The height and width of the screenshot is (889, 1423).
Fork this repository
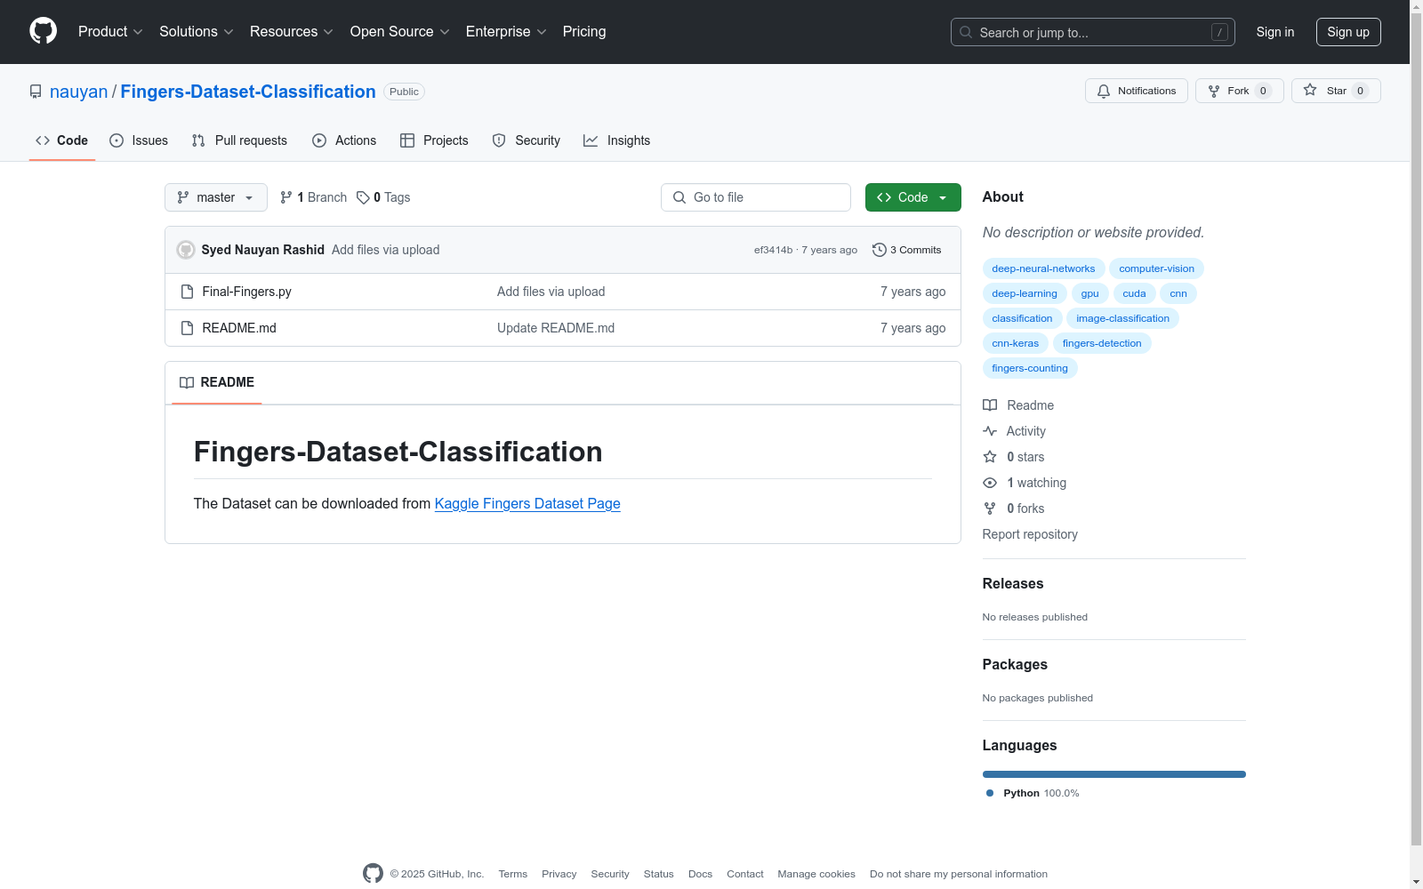click(1239, 91)
